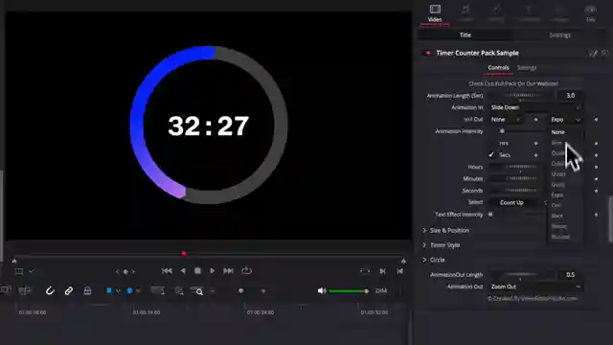The height and width of the screenshot is (345, 613).
Task: Toggle the red enable dot for Timer Counter Pack Sample
Action: point(428,53)
